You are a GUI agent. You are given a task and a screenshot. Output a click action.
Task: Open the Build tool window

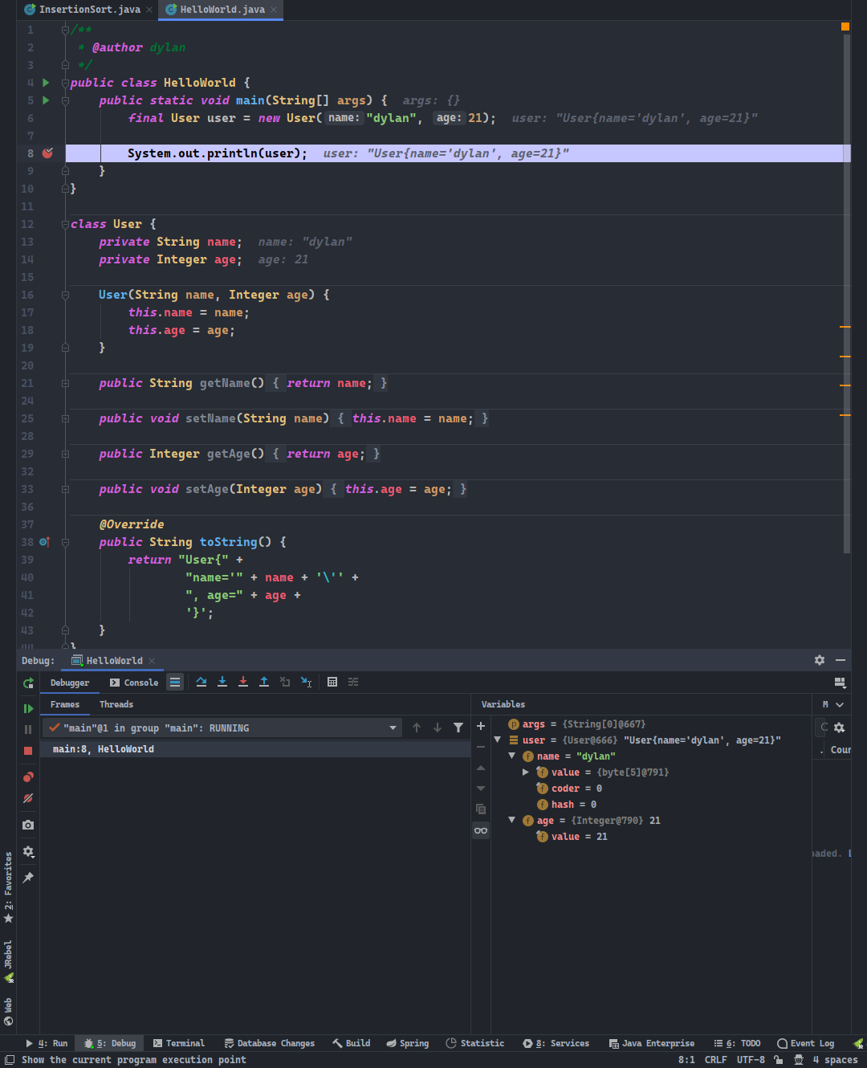click(x=352, y=1043)
